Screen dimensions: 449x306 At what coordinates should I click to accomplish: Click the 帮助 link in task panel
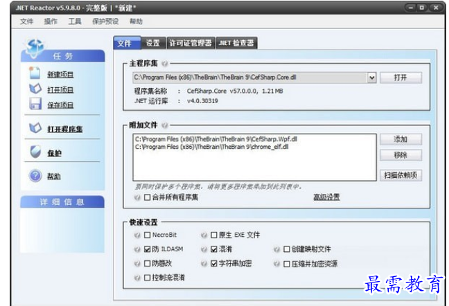[x=54, y=177]
